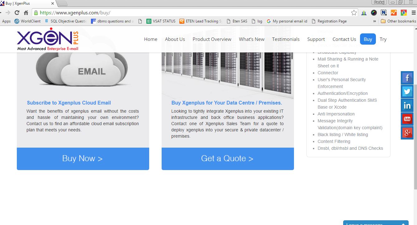Open Product Overview menu item

pyautogui.click(x=212, y=39)
